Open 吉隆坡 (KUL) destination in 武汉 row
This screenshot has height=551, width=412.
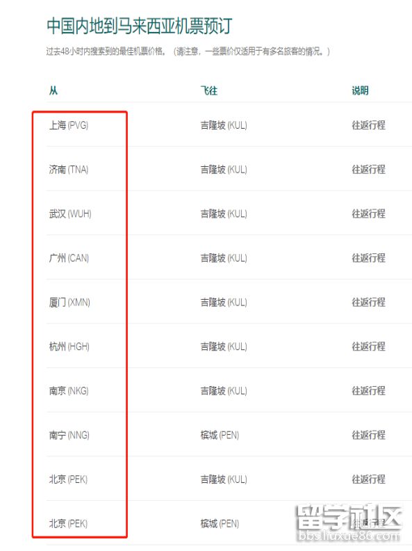tap(224, 214)
